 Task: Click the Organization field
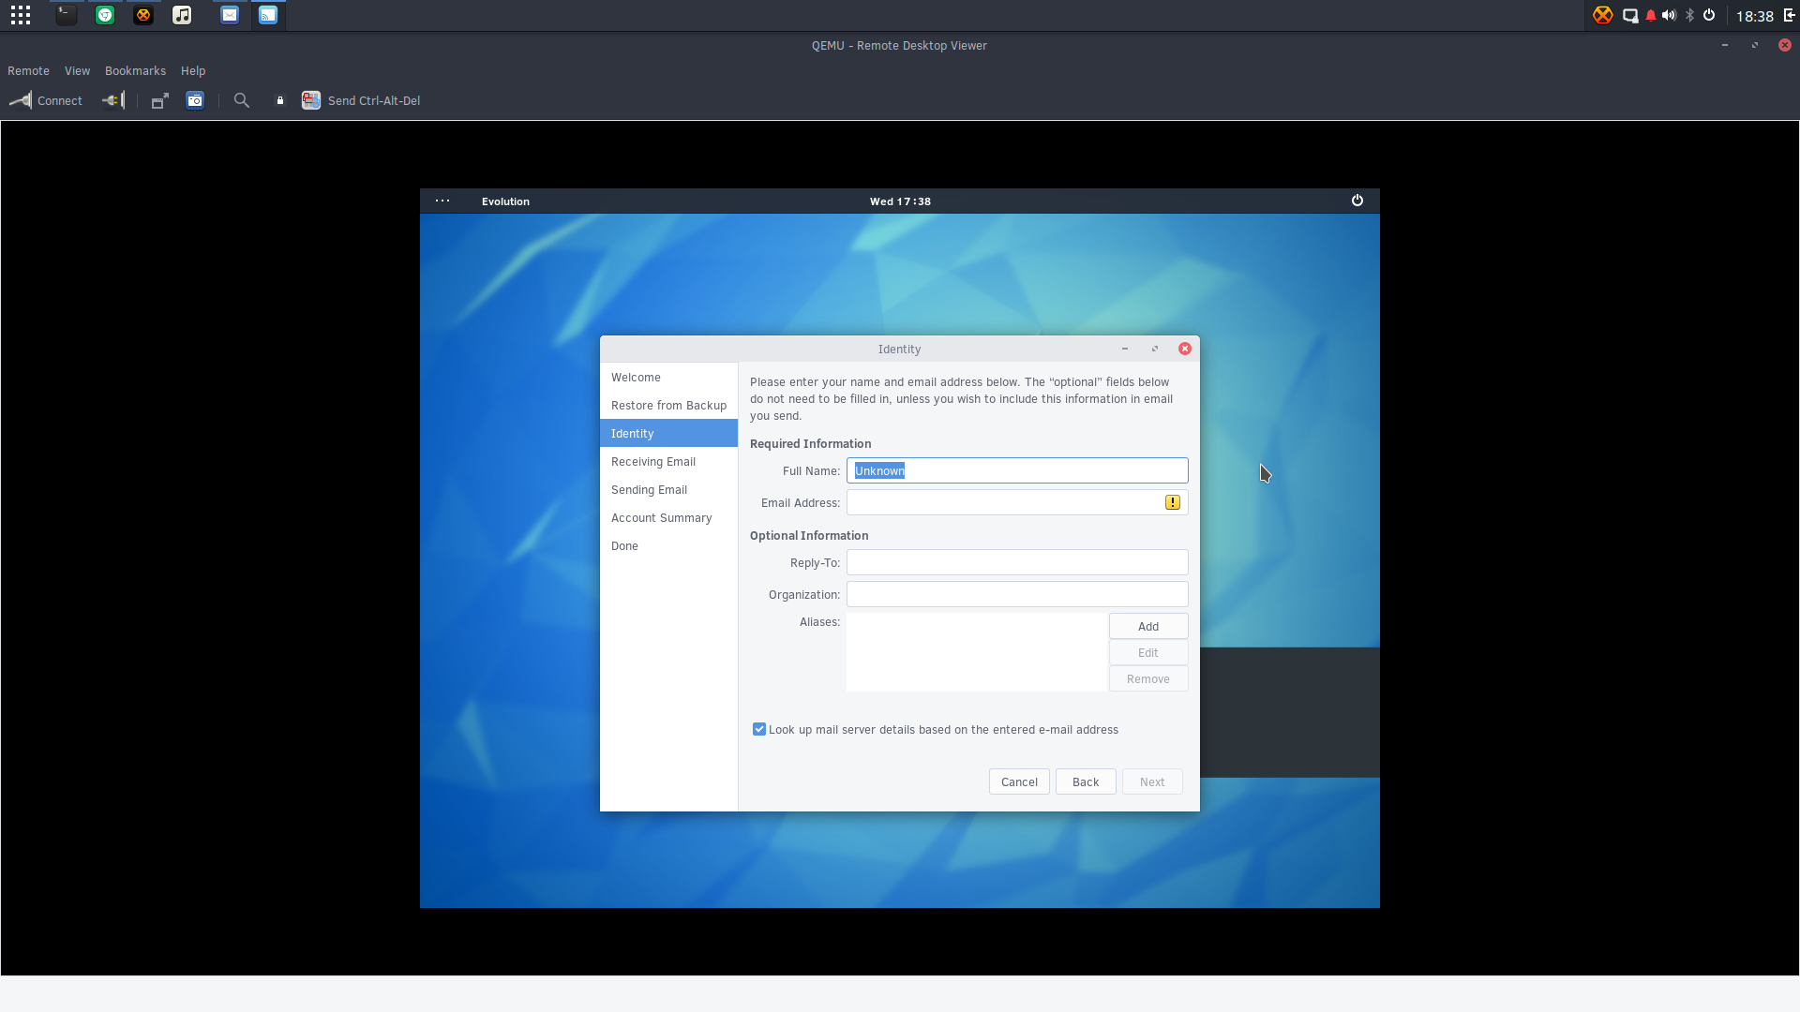click(1017, 594)
